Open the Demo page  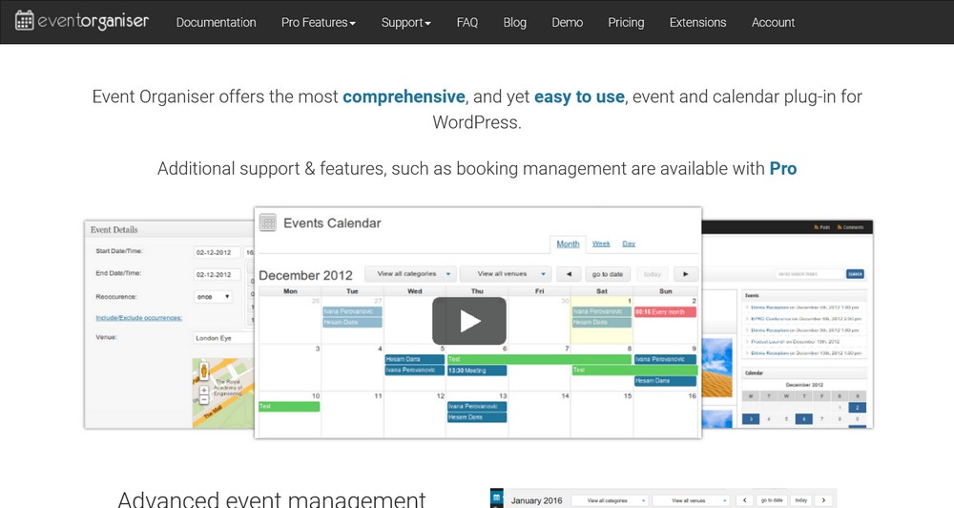pyautogui.click(x=567, y=23)
